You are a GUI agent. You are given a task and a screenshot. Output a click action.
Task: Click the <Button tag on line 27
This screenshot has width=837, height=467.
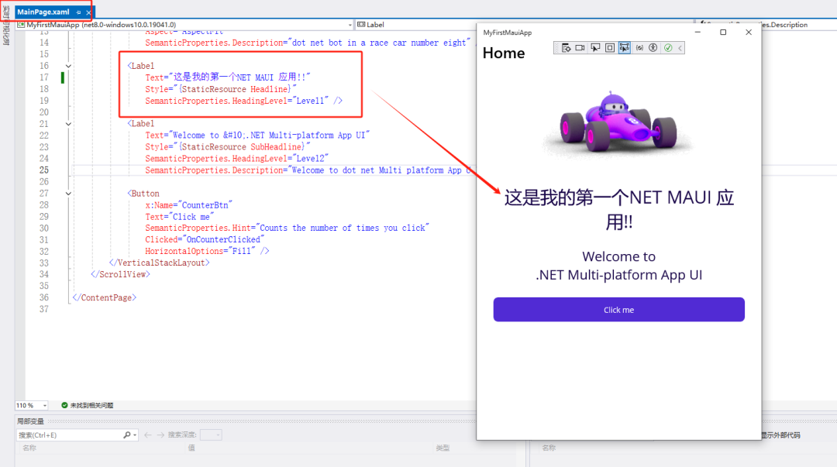coord(143,194)
